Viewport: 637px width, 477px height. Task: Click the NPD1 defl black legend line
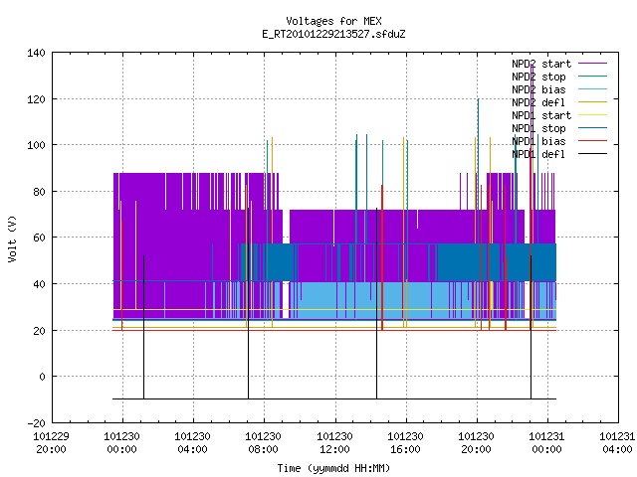click(x=592, y=154)
